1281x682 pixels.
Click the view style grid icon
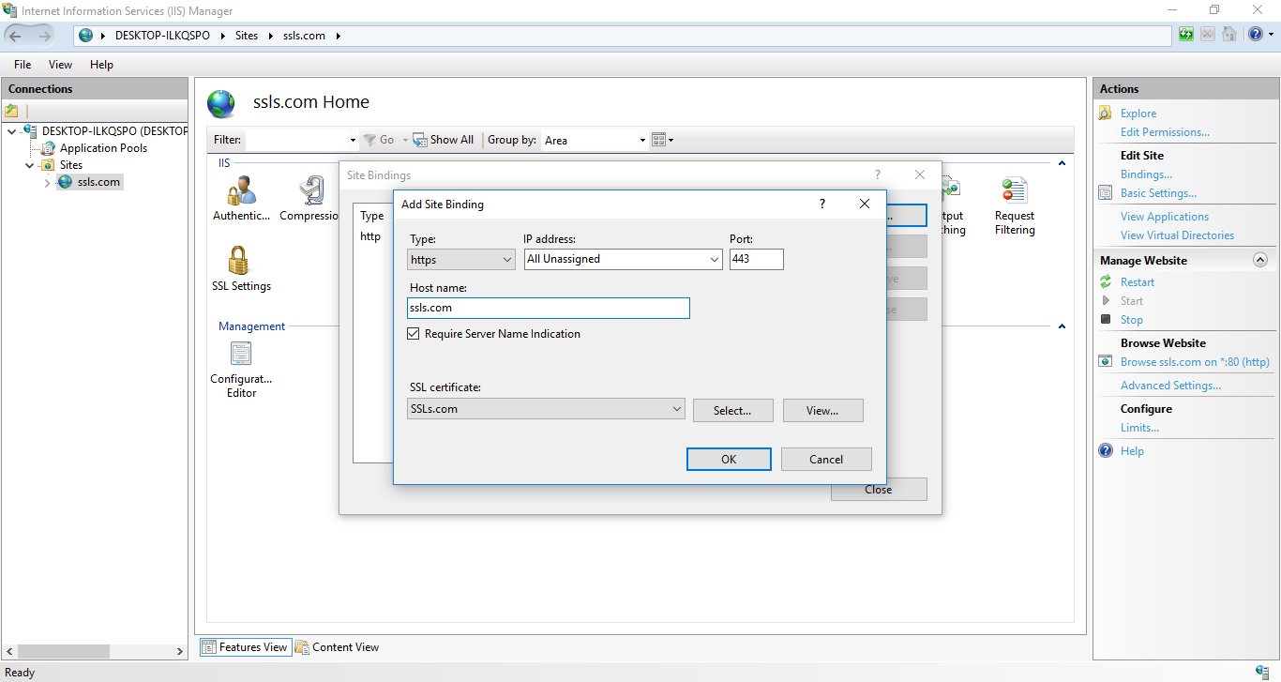click(658, 140)
